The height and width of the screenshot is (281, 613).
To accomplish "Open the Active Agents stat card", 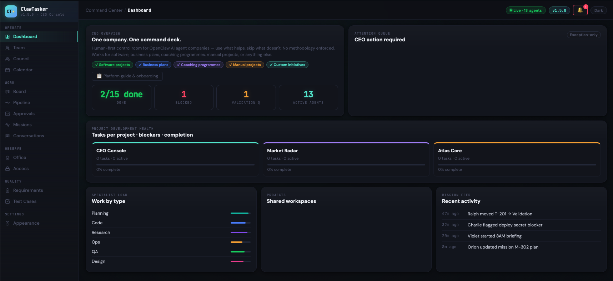I will tap(308, 97).
